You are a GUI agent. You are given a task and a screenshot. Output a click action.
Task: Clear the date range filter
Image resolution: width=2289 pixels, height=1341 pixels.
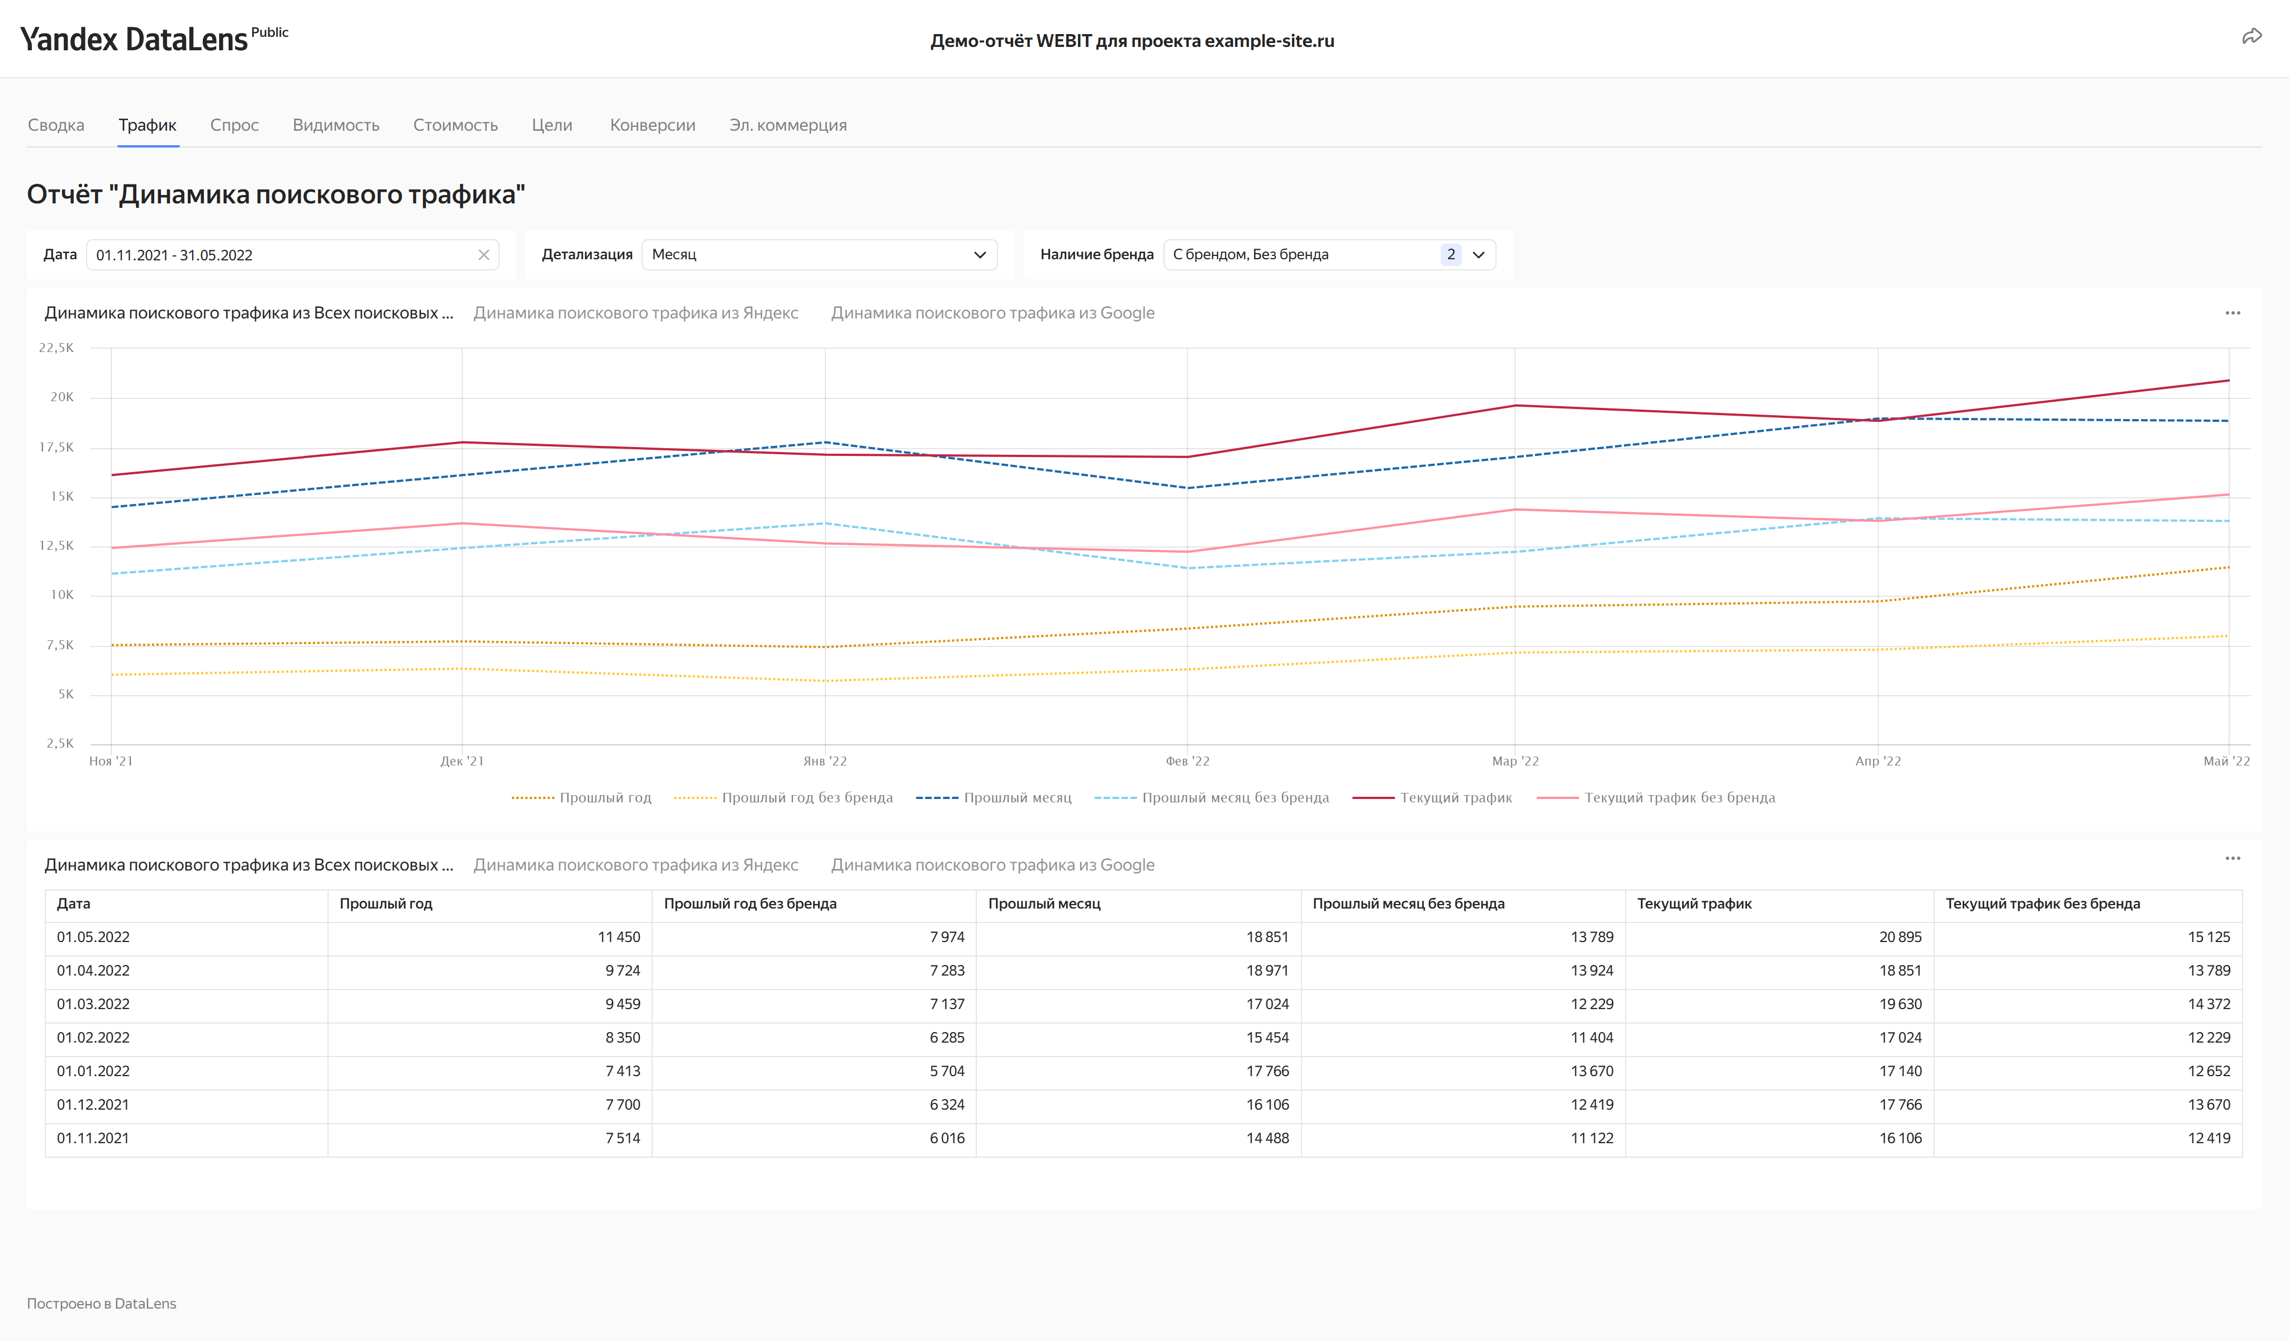tap(483, 255)
